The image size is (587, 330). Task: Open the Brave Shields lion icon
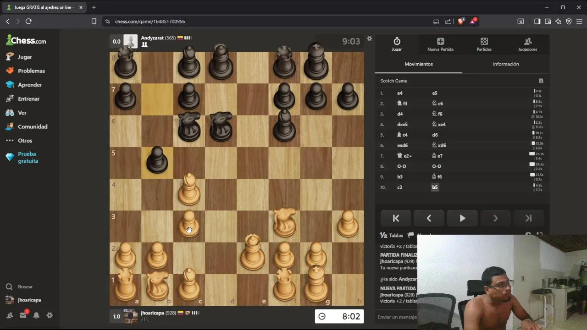pos(461,21)
